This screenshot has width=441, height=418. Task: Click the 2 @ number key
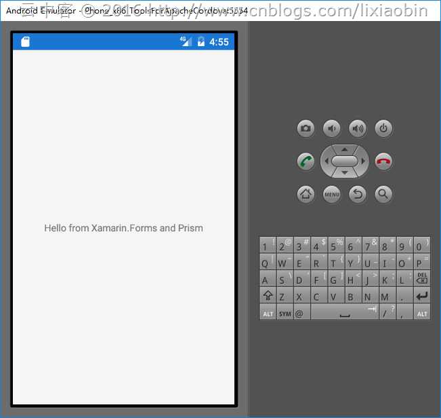285,245
